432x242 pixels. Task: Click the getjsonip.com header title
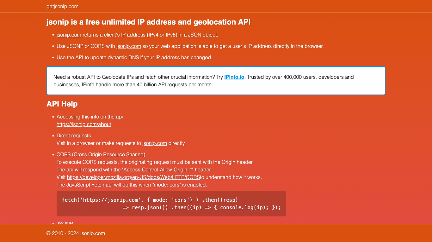point(62,7)
